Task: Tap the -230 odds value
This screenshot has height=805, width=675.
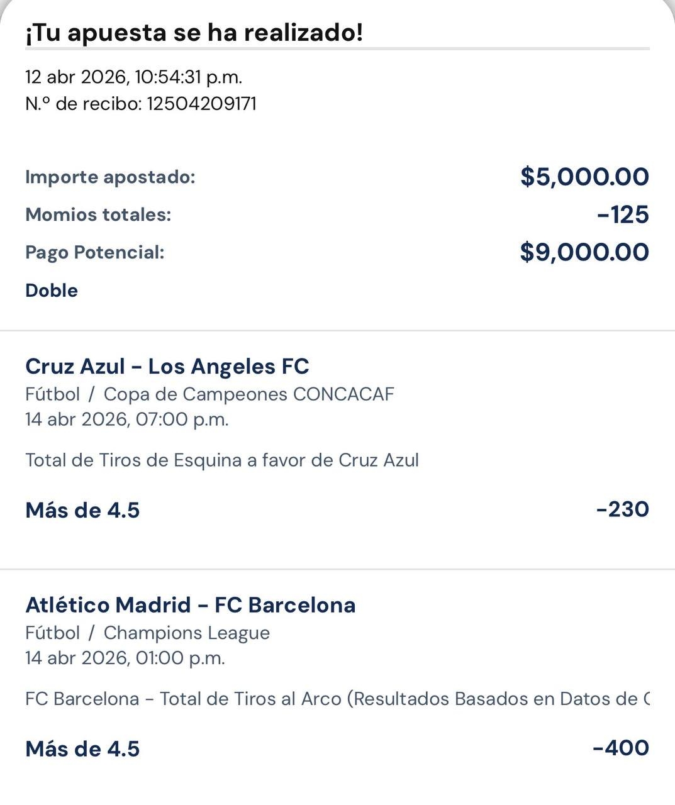Action: click(622, 509)
